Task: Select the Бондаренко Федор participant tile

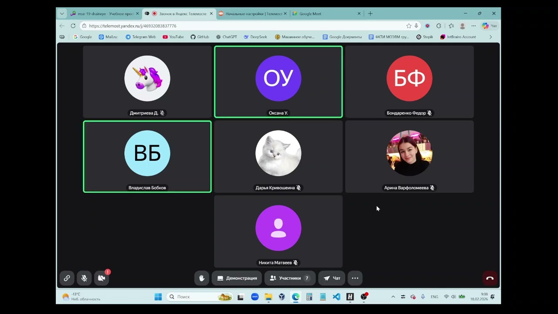Action: 409,82
